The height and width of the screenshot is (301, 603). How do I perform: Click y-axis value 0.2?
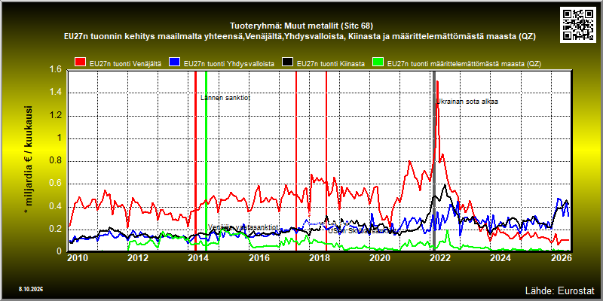pos(55,230)
